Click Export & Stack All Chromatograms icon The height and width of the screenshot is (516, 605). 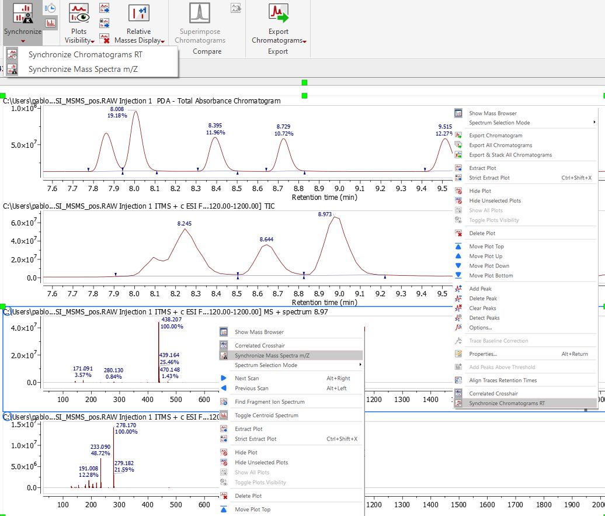coord(458,155)
